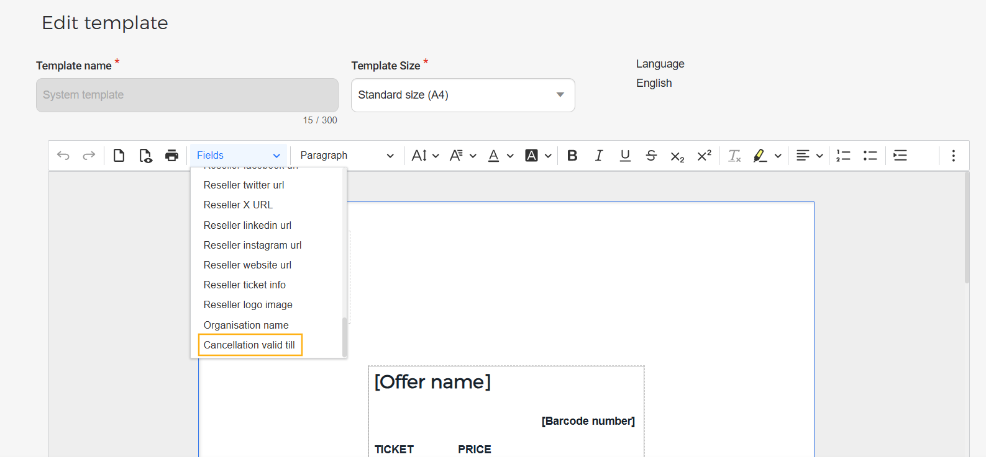Show more toolbar items via three dots

tap(953, 156)
